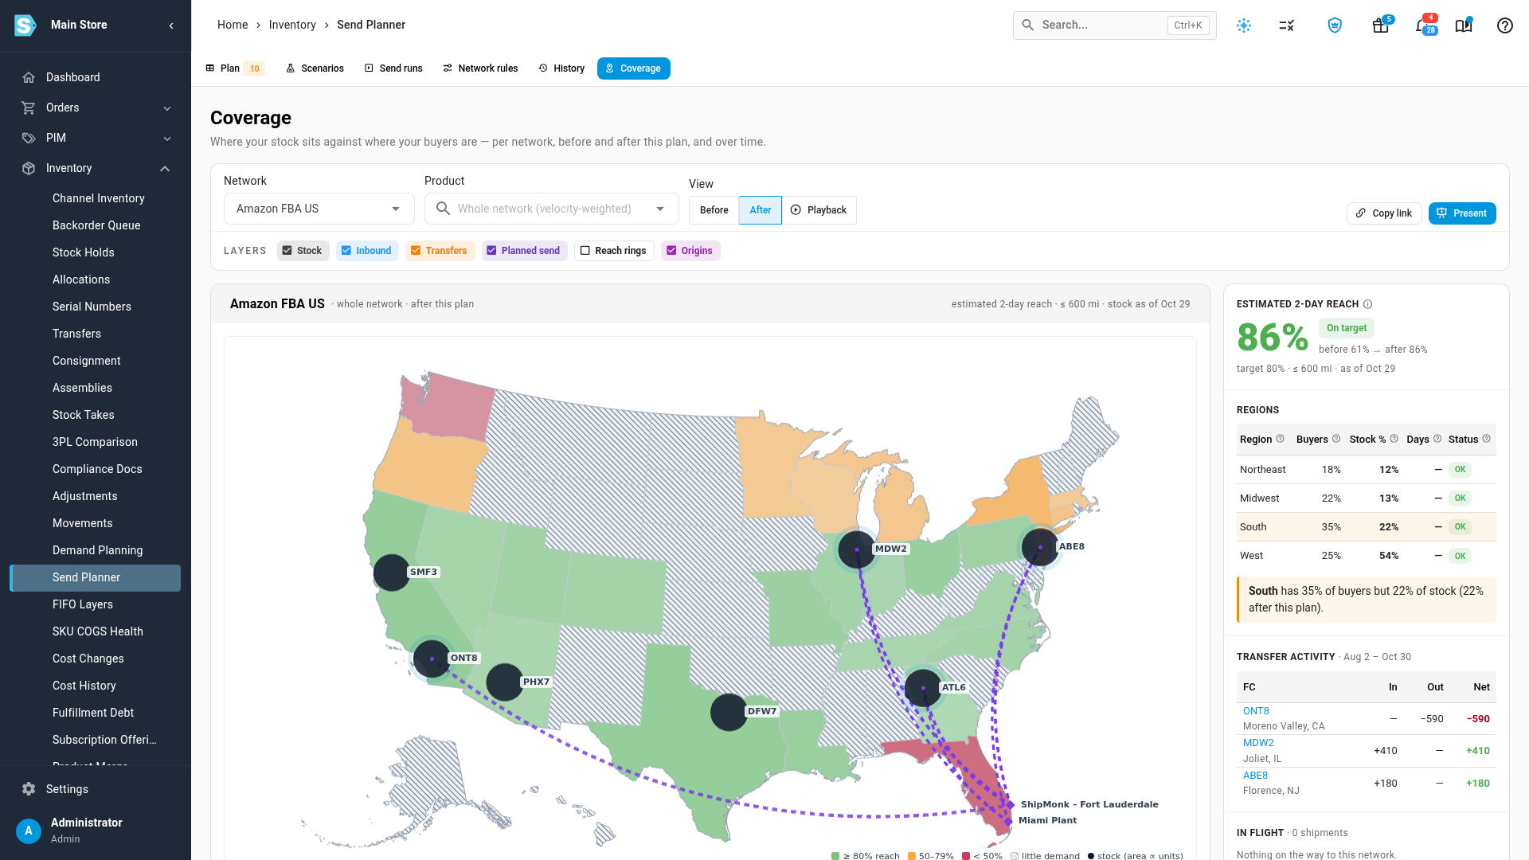The width and height of the screenshot is (1529, 860).
Task: Open the AI assistant sparkle icon
Action: [1244, 25]
